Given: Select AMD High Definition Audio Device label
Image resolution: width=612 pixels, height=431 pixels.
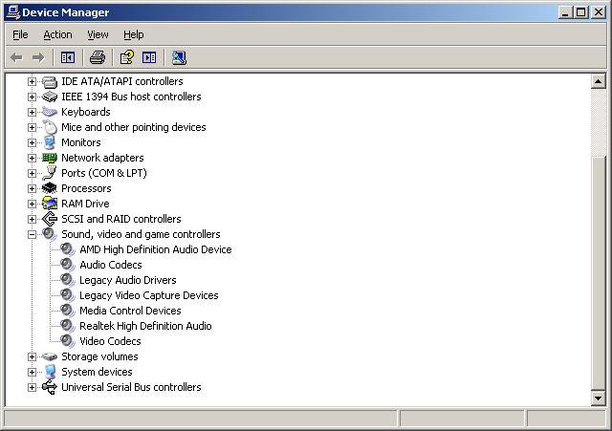Looking at the screenshot, I should pos(156,249).
